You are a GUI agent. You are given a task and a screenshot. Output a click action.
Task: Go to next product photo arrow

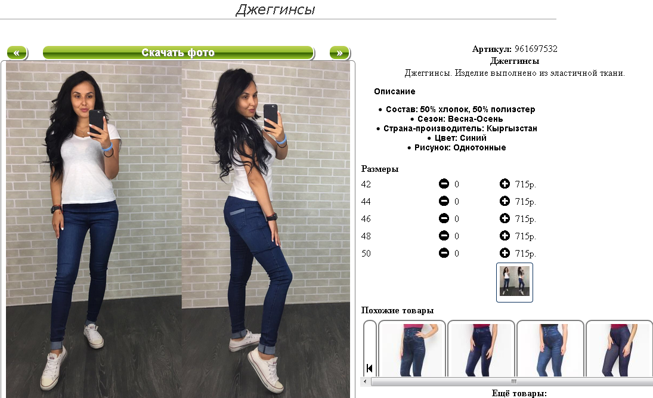(x=340, y=53)
